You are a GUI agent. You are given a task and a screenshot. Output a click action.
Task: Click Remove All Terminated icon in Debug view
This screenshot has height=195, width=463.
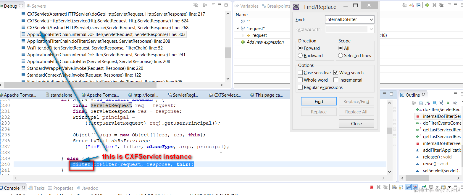click(x=196, y=5)
